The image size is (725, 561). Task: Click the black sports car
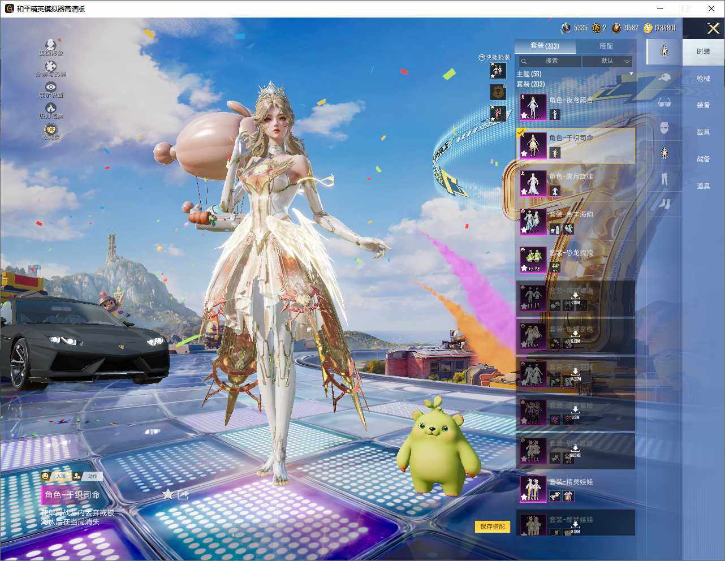coord(84,343)
